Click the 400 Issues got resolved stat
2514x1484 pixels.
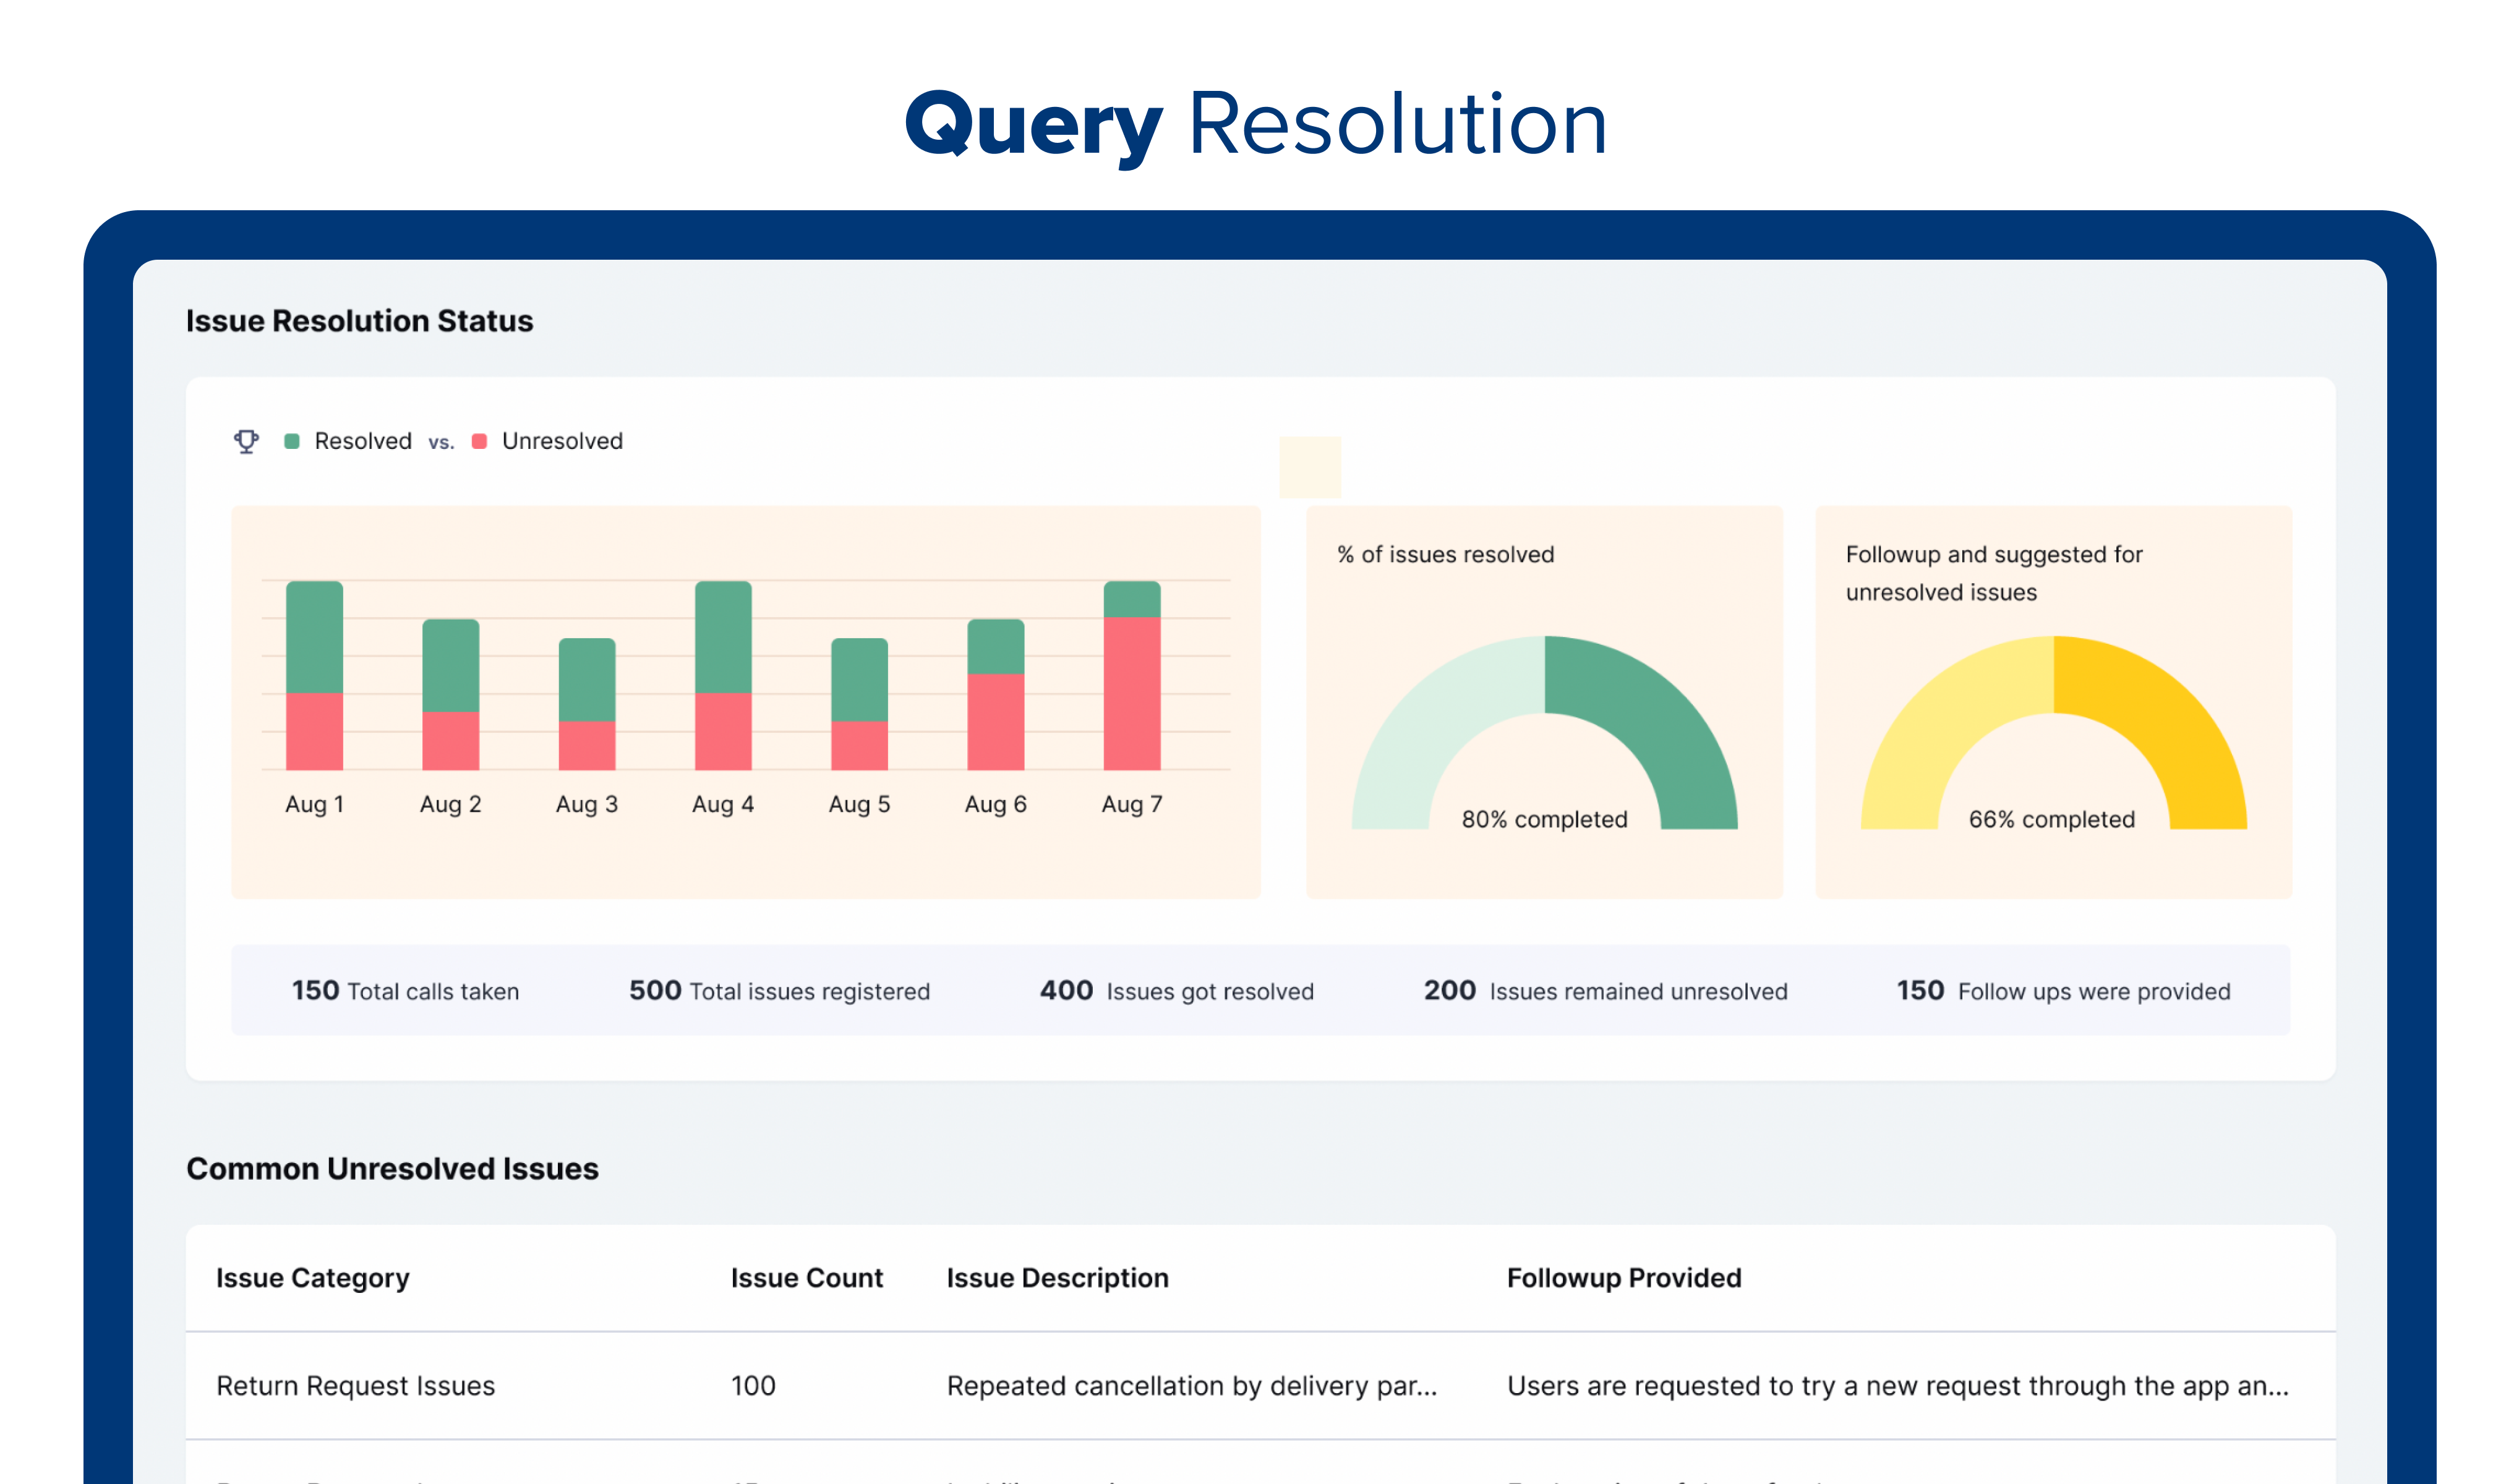click(1176, 991)
